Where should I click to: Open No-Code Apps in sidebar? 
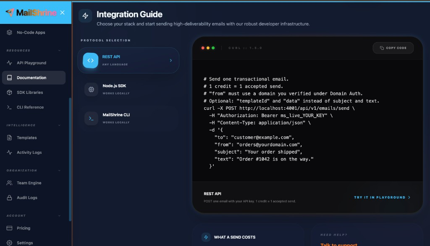[x=34, y=32]
